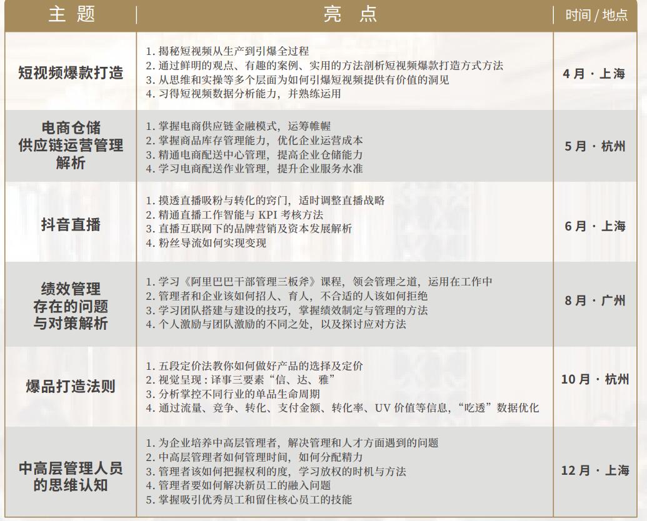Select the 5月·杭州 schedule cell
Screen dimensions: 647x521
tap(595, 147)
